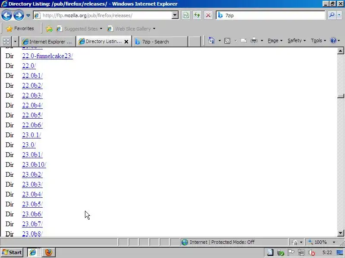Open the Safety menu
The width and height of the screenshot is (345, 258).
297,40
